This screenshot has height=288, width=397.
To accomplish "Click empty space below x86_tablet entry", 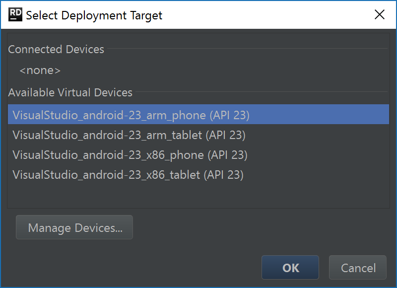I will click(x=198, y=196).
